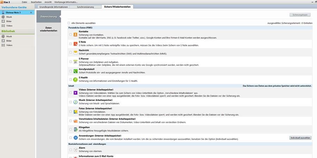The height and width of the screenshot is (158, 317).
Task: Click the Anrufprotokoll phone icon
Action: [75, 71]
